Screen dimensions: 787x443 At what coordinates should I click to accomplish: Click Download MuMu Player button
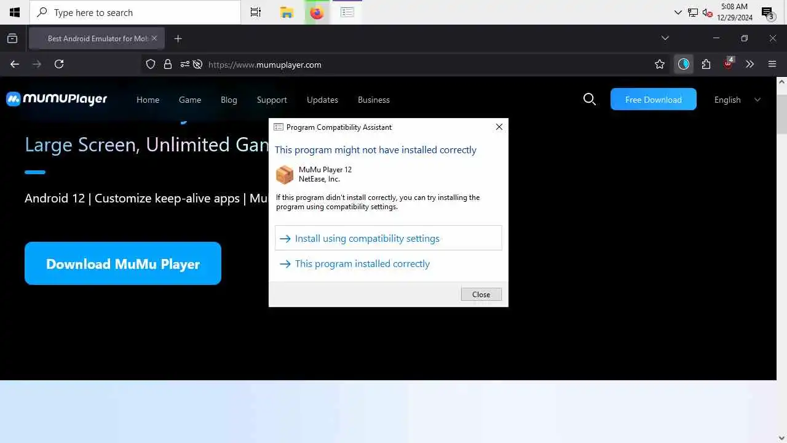[x=123, y=263]
